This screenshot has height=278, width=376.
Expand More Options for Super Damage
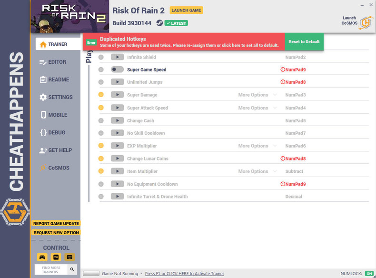[x=257, y=95]
